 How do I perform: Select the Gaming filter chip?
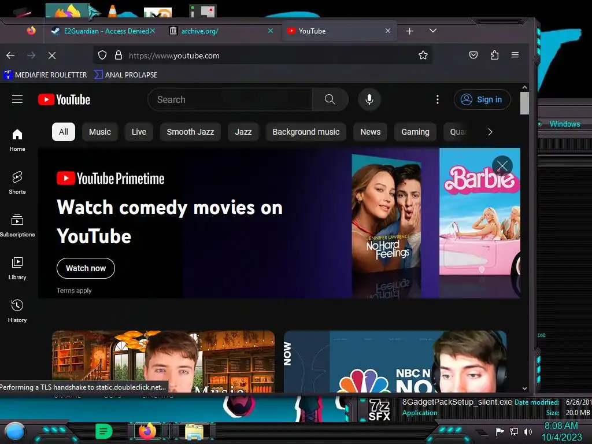(x=415, y=132)
